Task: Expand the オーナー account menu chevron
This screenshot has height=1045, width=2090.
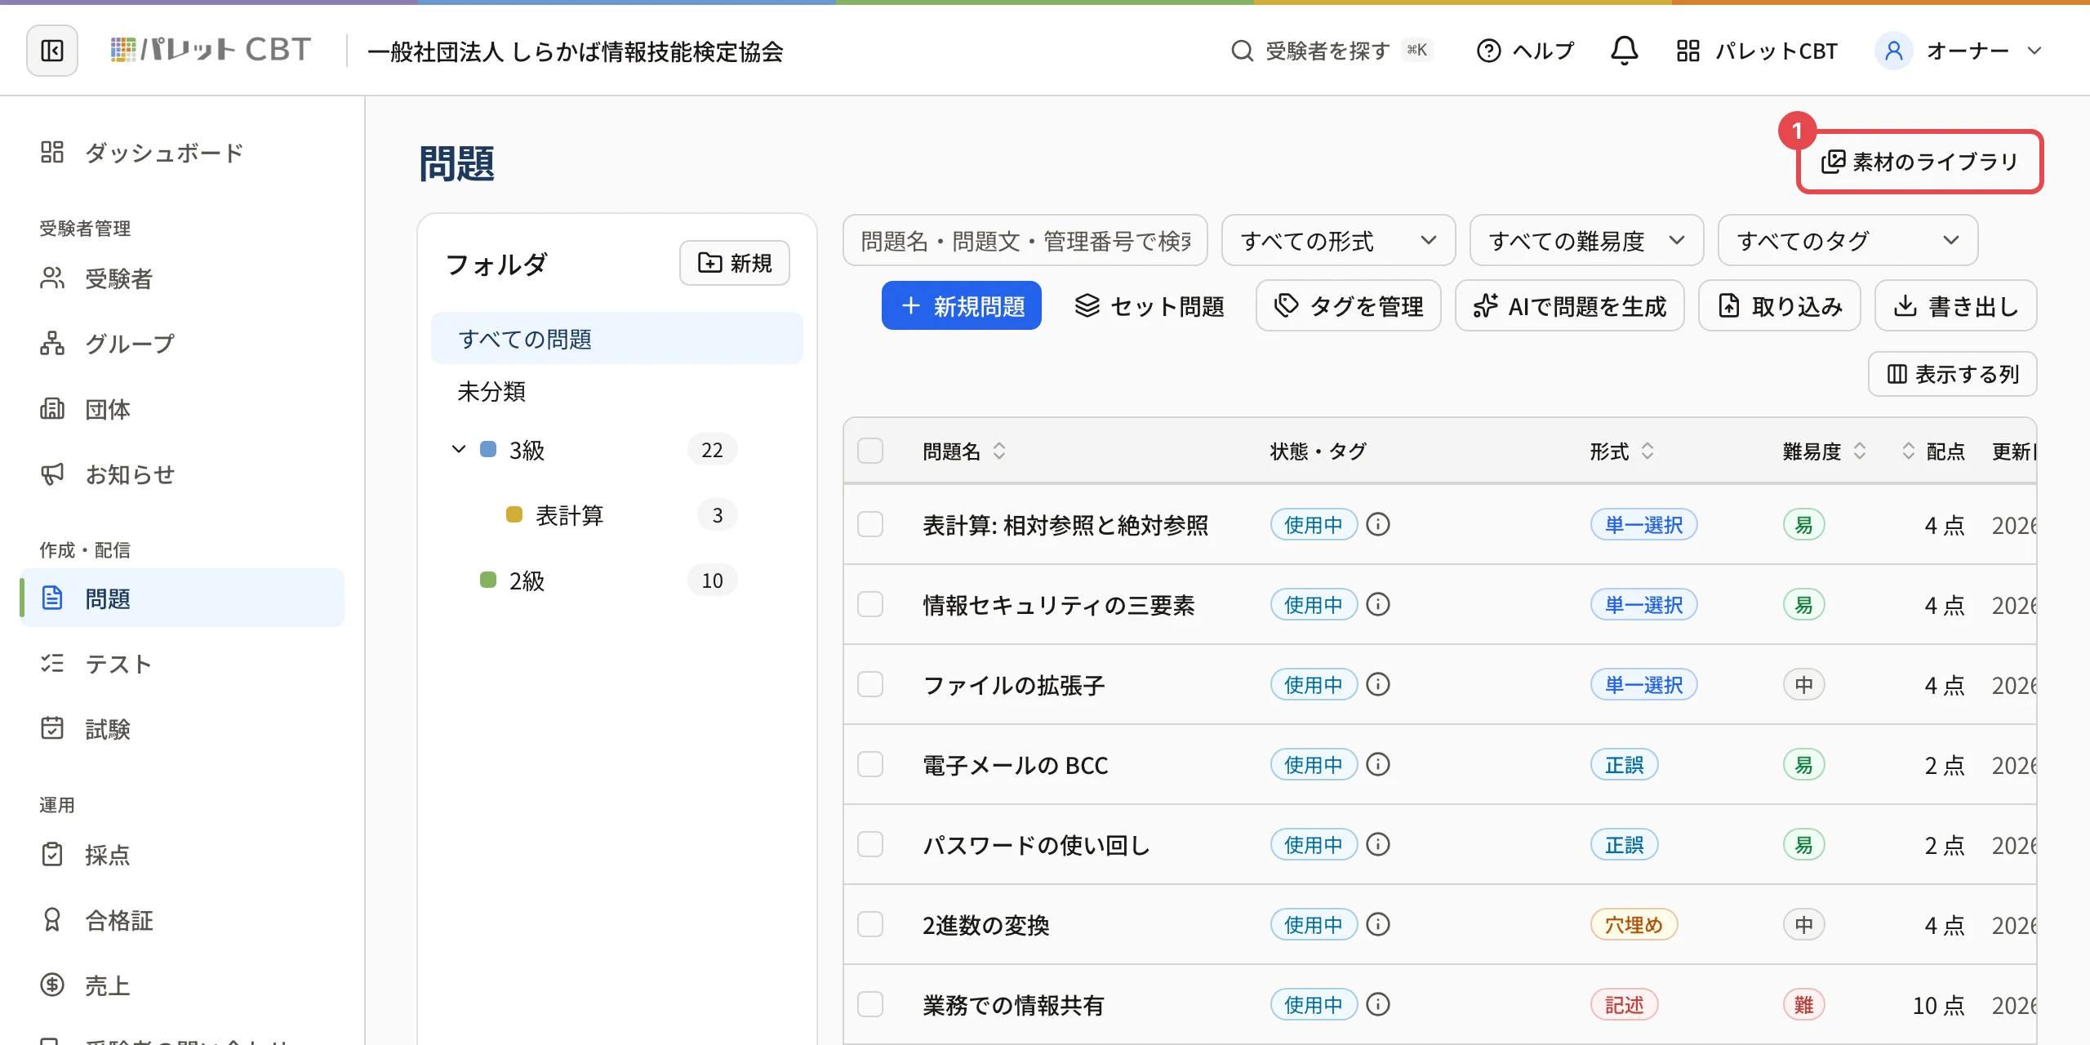Action: [2034, 51]
